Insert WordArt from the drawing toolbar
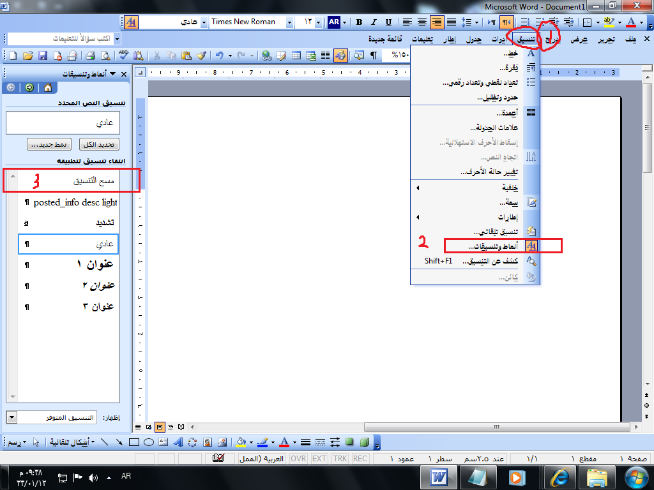Image resolution: width=654 pixels, height=490 pixels. point(178,442)
